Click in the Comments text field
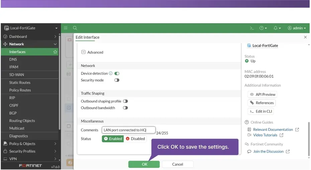Screen dimensions: 311x170 [x=128, y=130]
